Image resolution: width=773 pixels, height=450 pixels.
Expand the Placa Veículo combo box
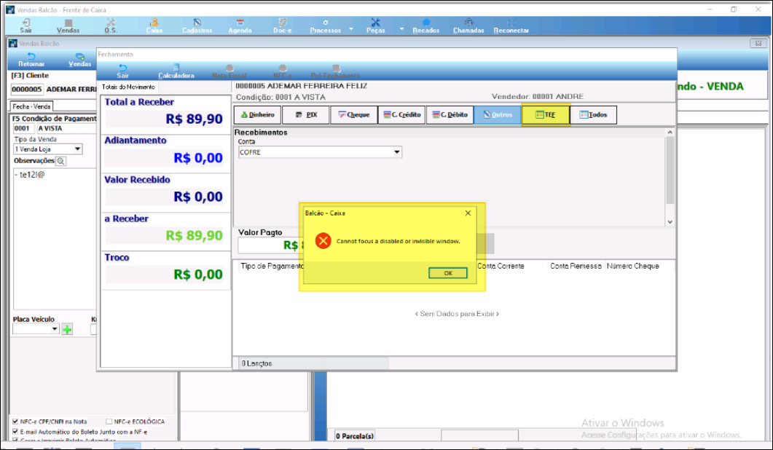click(54, 329)
